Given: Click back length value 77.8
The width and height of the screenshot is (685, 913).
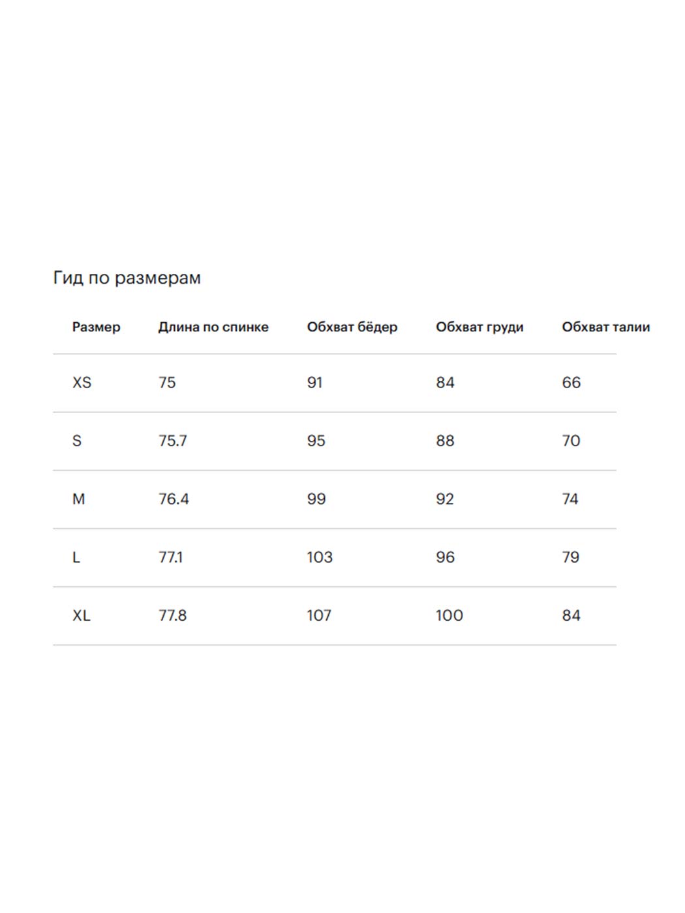Looking at the screenshot, I should click(172, 616).
